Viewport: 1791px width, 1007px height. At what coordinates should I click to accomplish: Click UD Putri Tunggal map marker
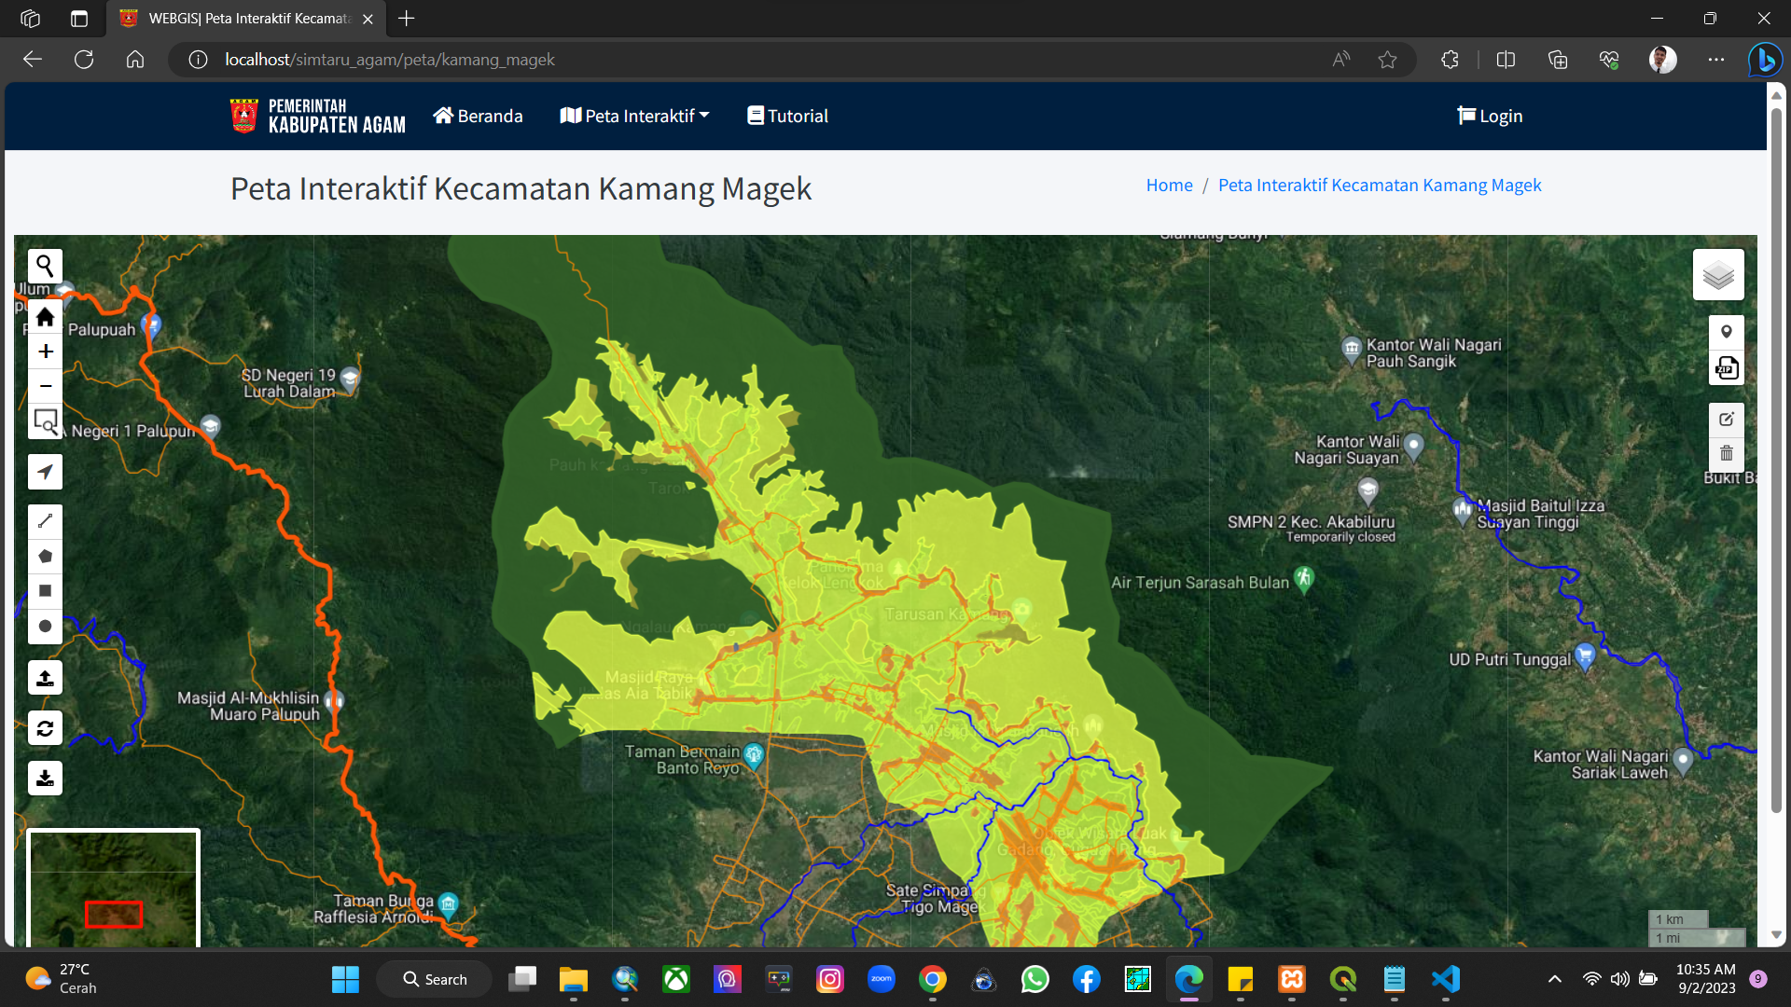1585,656
